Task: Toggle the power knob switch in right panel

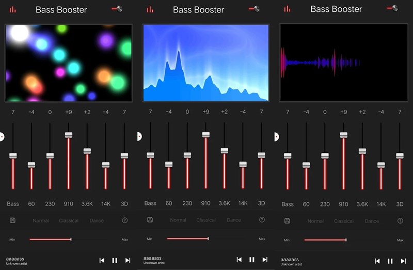Action: [x=392, y=8]
